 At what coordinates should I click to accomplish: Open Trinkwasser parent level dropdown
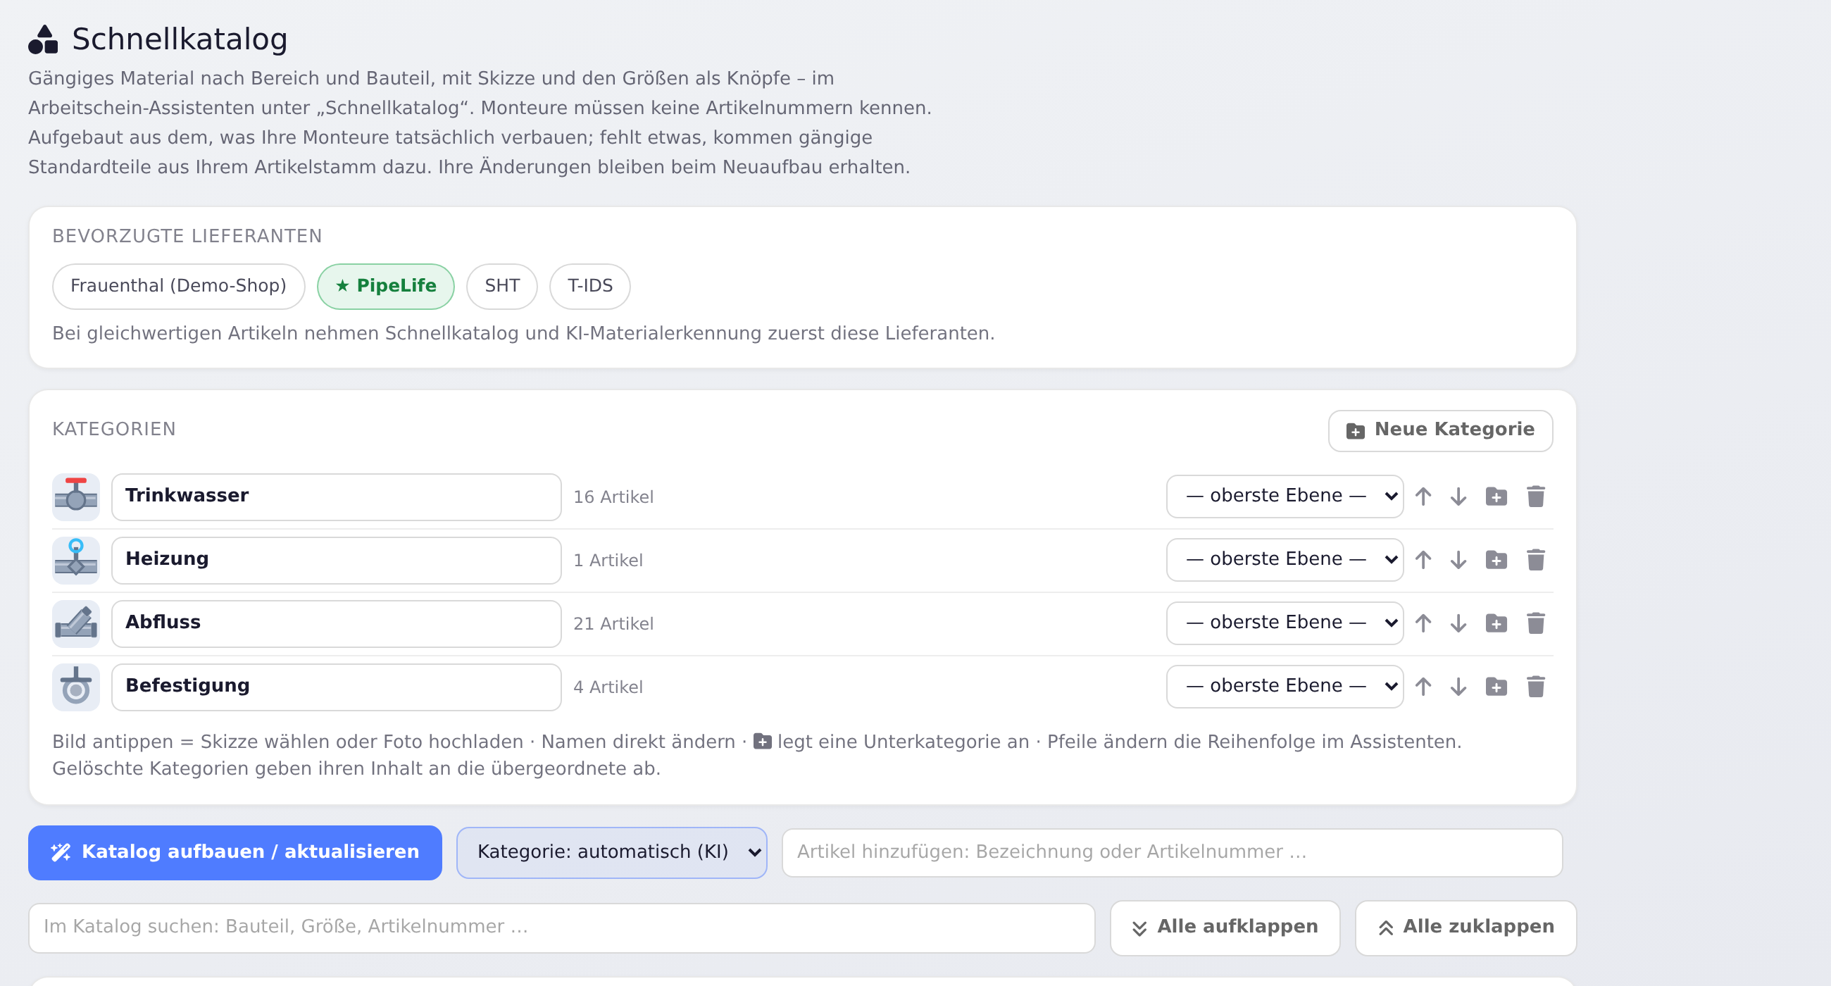point(1285,496)
